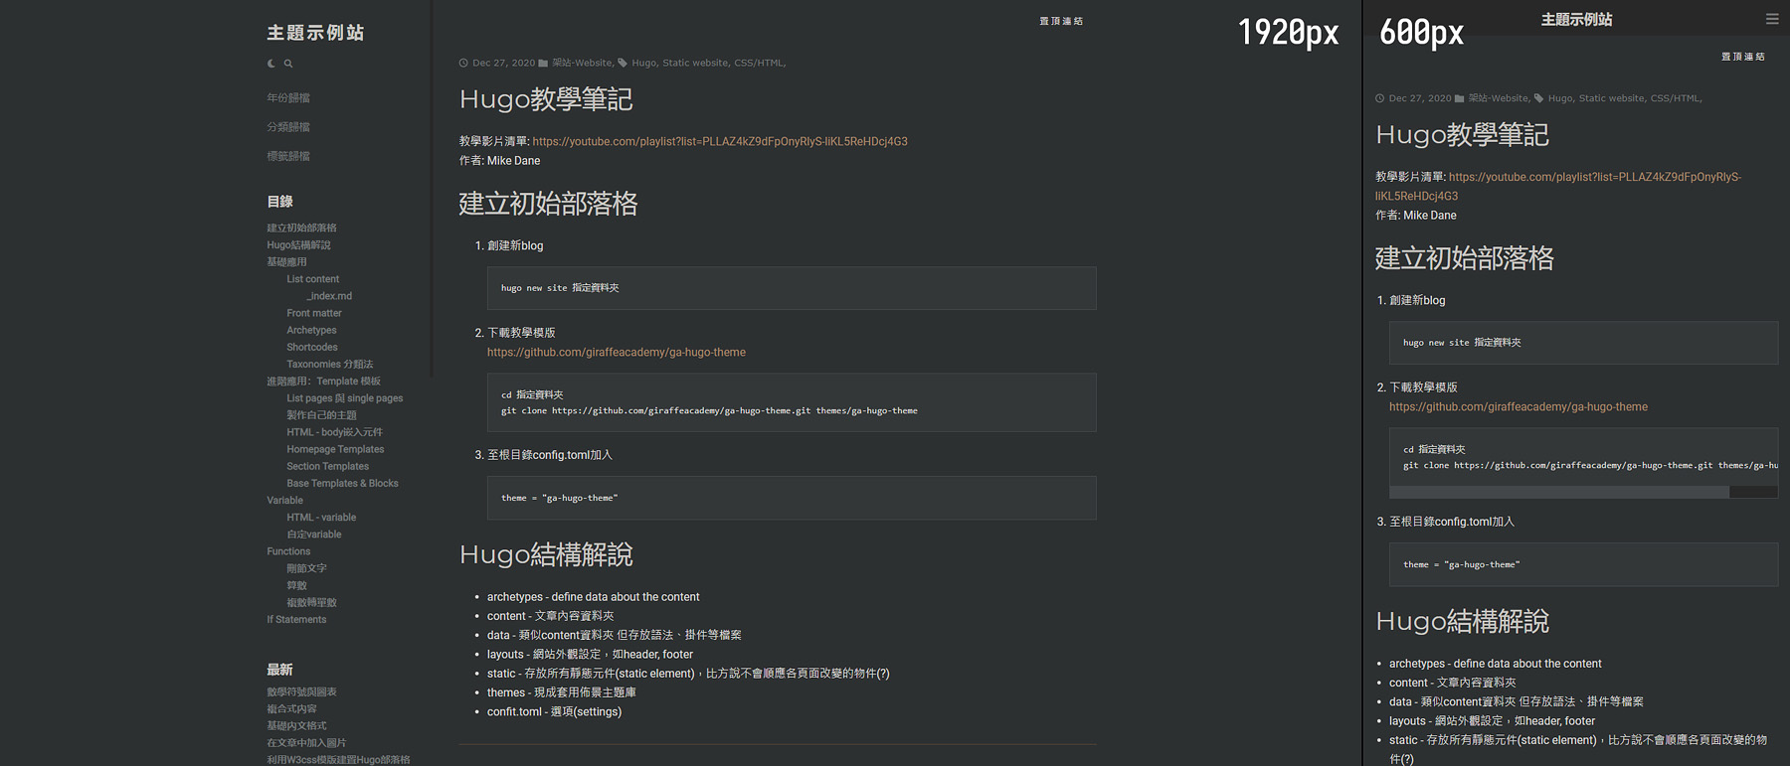Jump to Base Templates & Blocks entry
The image size is (1790, 766).
(342, 483)
